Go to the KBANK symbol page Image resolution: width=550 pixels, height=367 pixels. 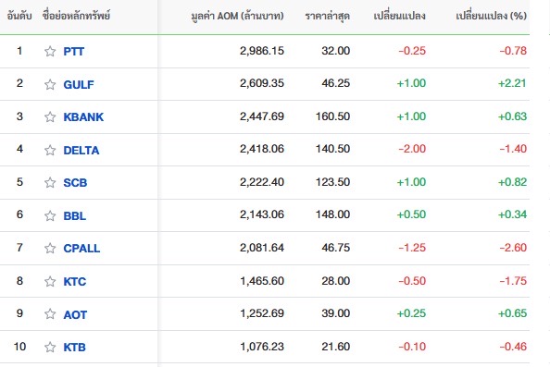pos(83,116)
